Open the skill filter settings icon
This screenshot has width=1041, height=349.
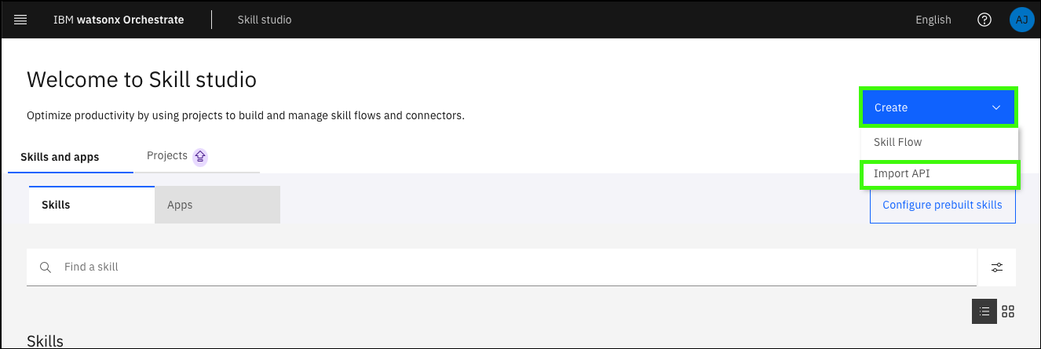(997, 267)
